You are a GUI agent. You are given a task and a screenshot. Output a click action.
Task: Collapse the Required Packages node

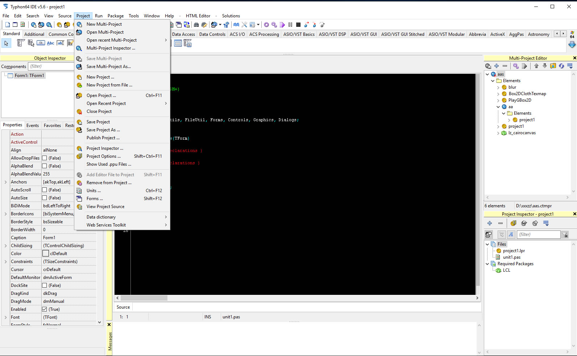(x=487, y=264)
